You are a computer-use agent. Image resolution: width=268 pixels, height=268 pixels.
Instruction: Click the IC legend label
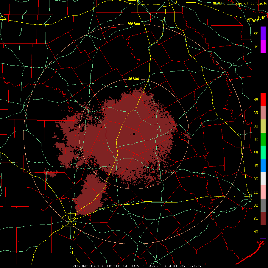256,192
